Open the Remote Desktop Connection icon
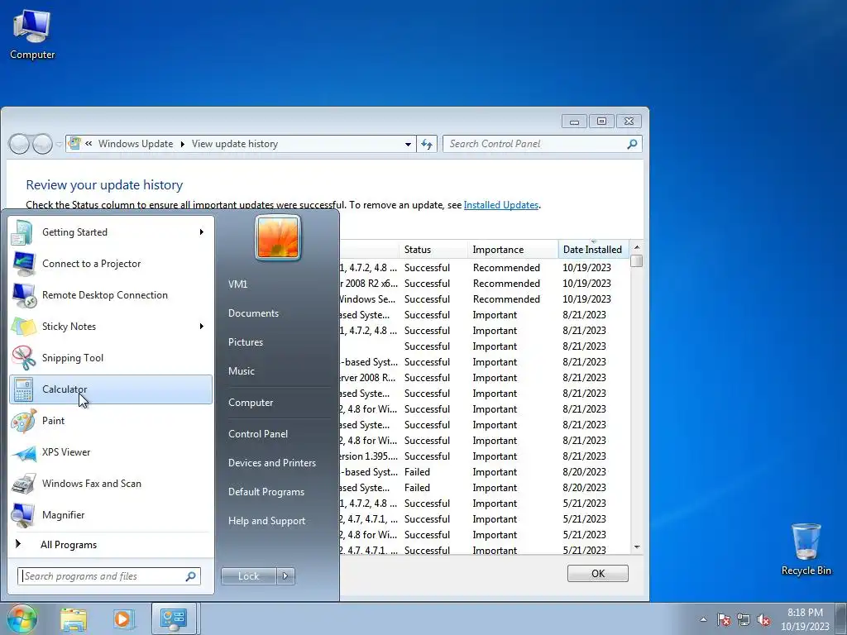Image resolution: width=847 pixels, height=635 pixels. pos(23,295)
